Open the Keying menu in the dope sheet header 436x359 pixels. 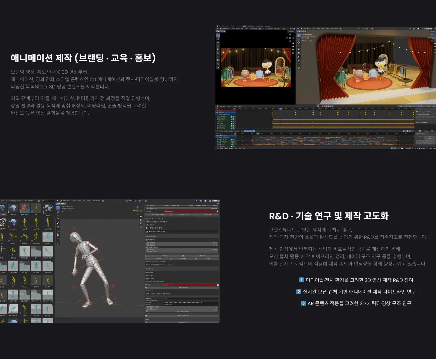(230, 106)
